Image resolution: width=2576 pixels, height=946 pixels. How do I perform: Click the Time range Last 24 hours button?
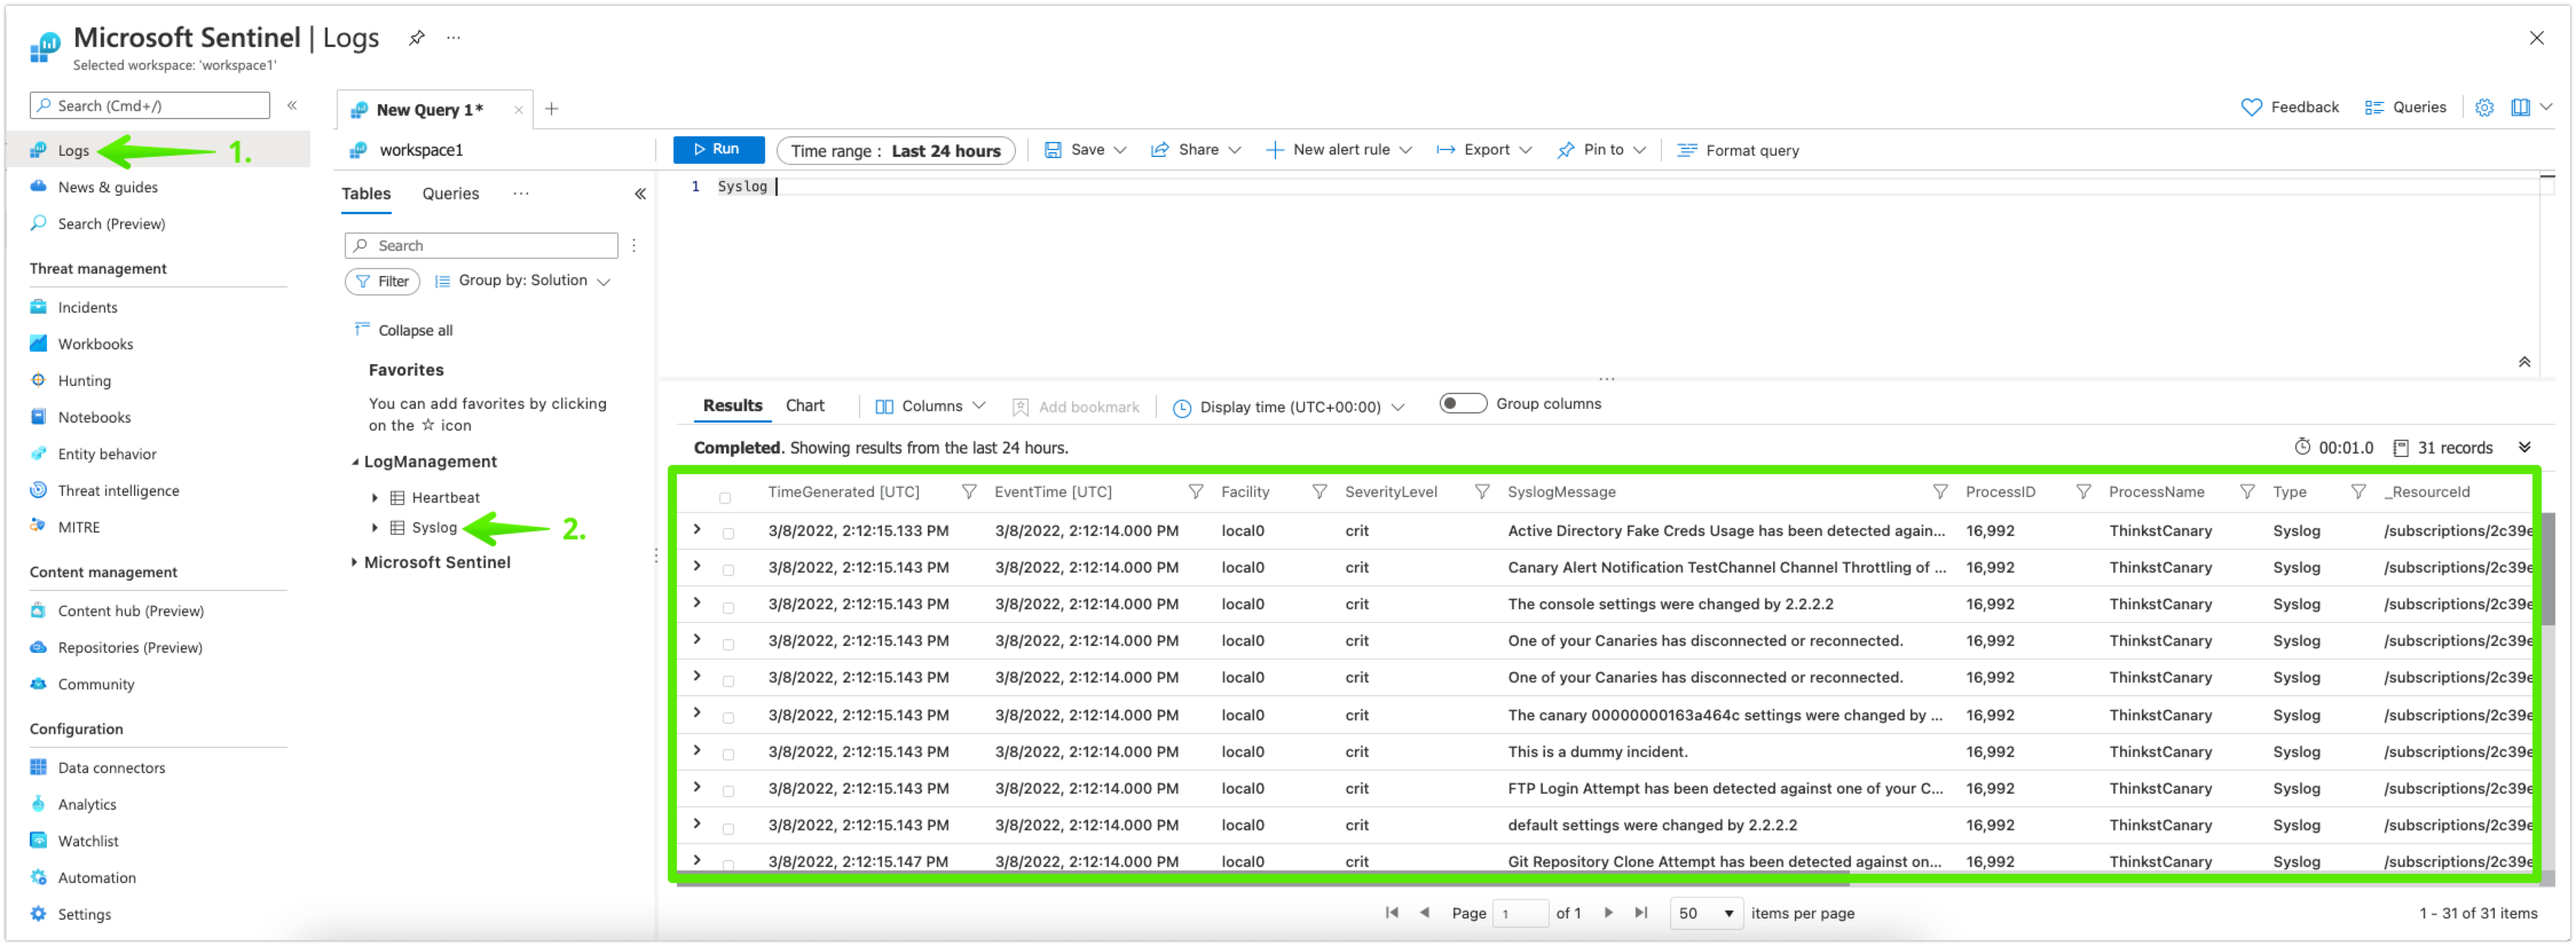click(895, 151)
